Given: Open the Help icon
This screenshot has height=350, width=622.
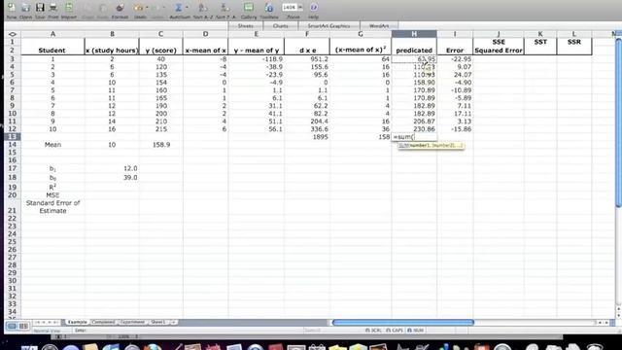Looking at the screenshot, I should click(x=313, y=8).
